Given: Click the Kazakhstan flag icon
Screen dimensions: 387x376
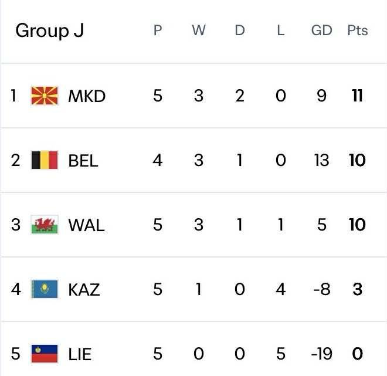Looking at the screenshot, I should pos(45,289).
